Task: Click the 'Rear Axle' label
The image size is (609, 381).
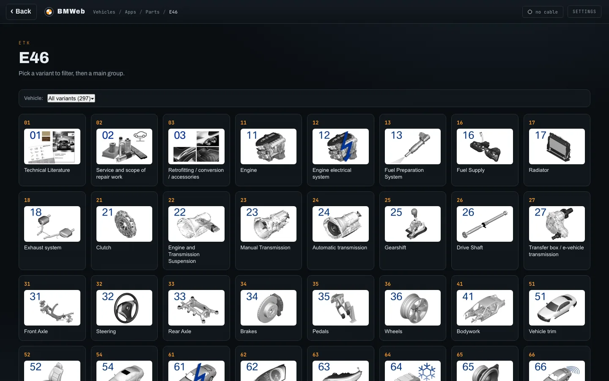Action: click(x=180, y=331)
